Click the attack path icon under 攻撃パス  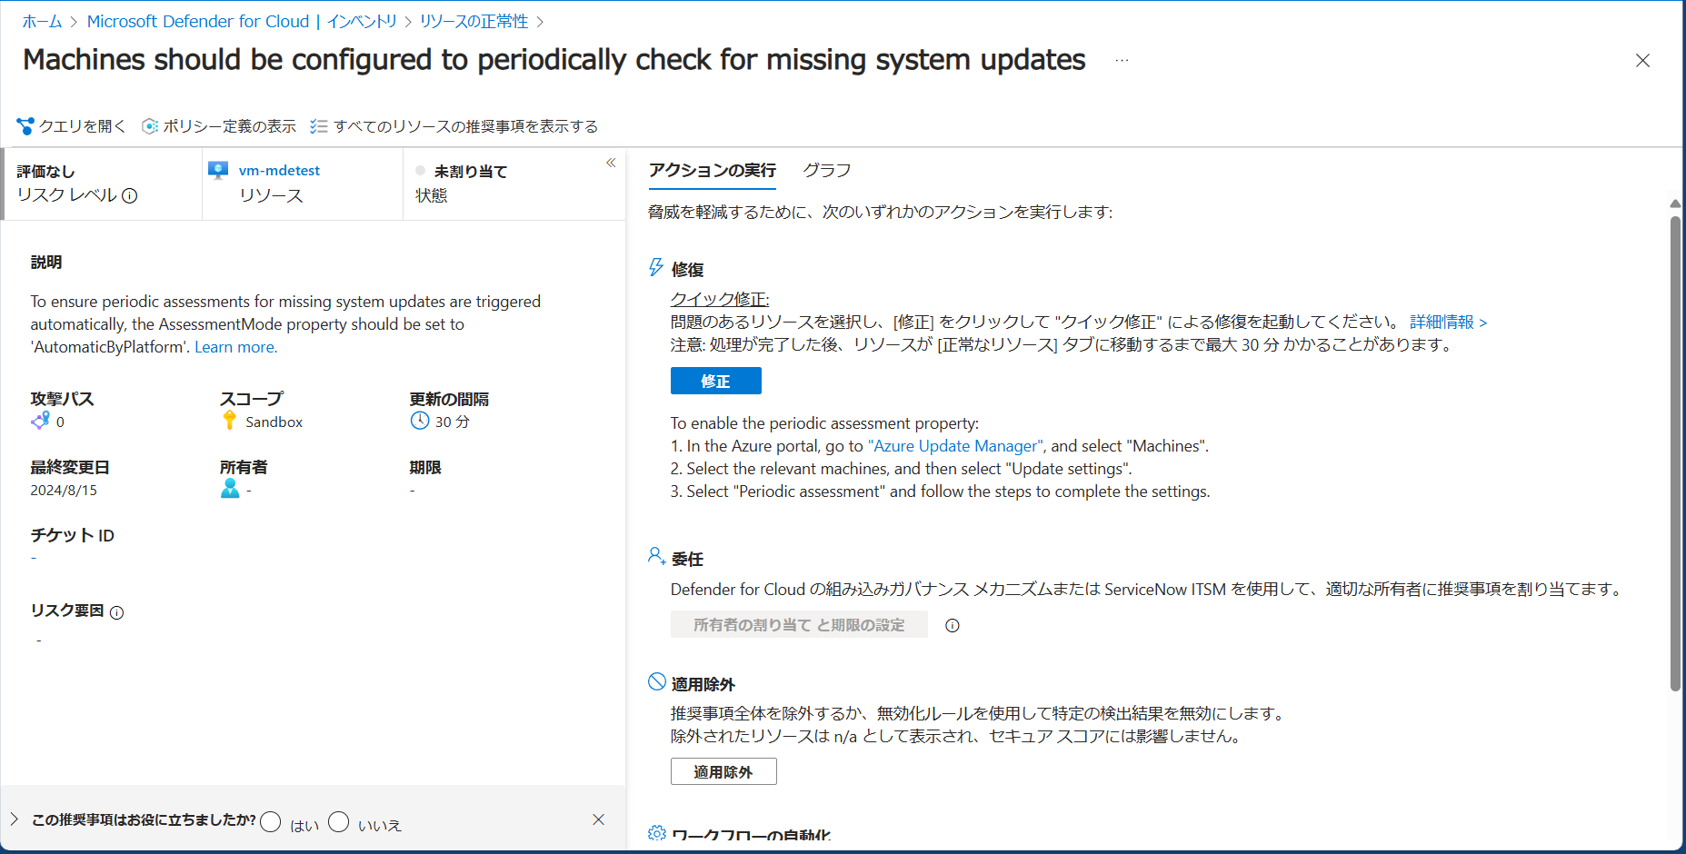point(40,422)
